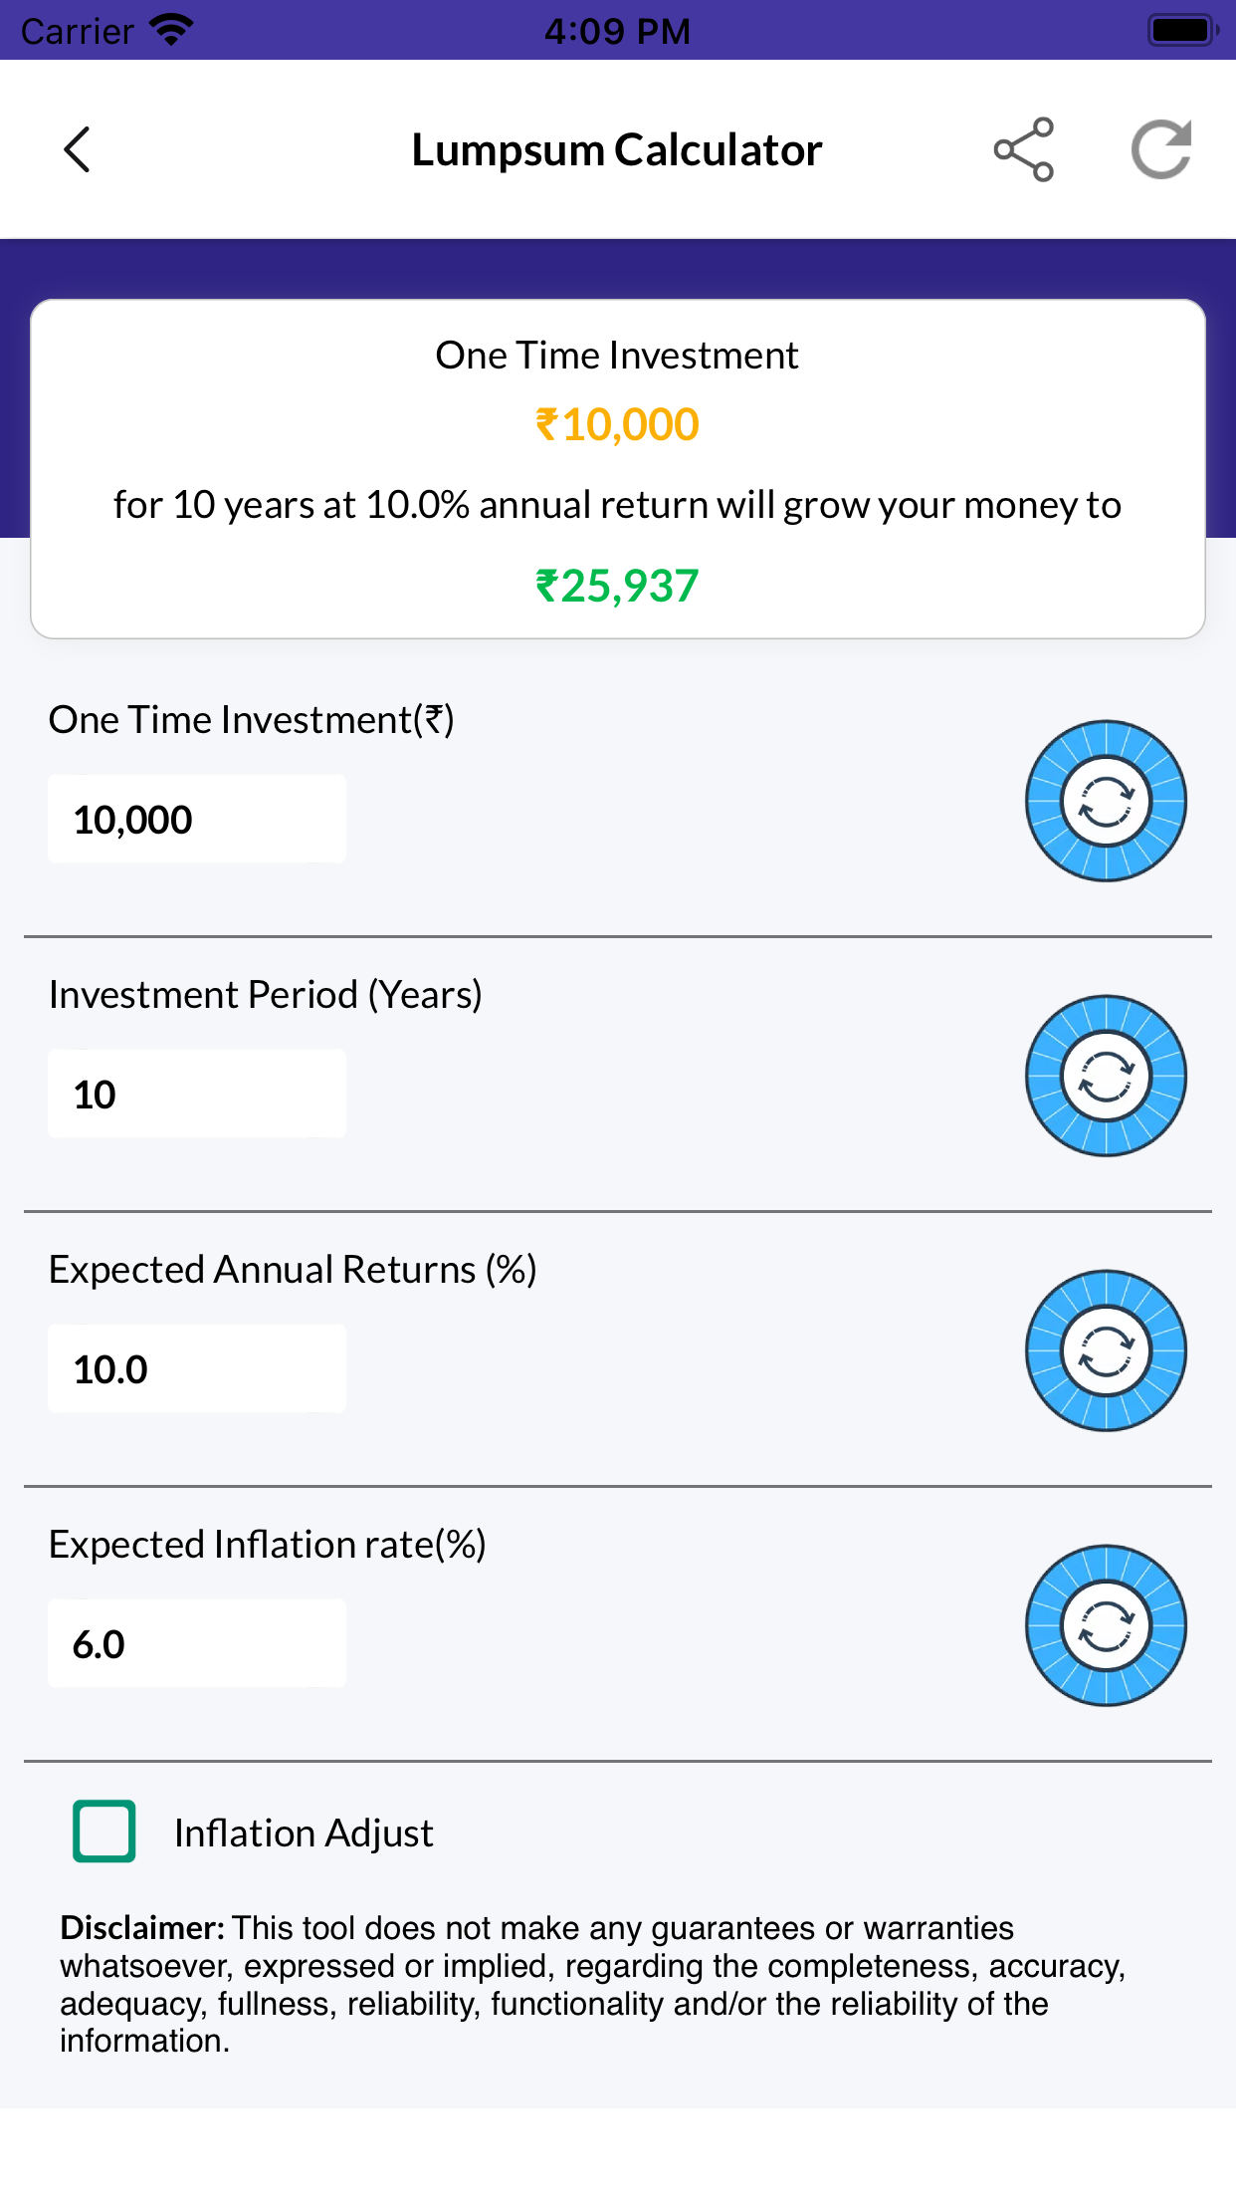Tap the Inflation Adjust label
Screen dimensions: 1236x2199
pos(304,1833)
